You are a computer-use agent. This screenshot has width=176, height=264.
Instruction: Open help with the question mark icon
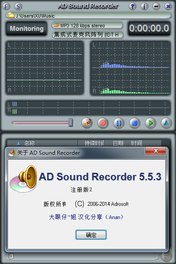tap(132, 7)
